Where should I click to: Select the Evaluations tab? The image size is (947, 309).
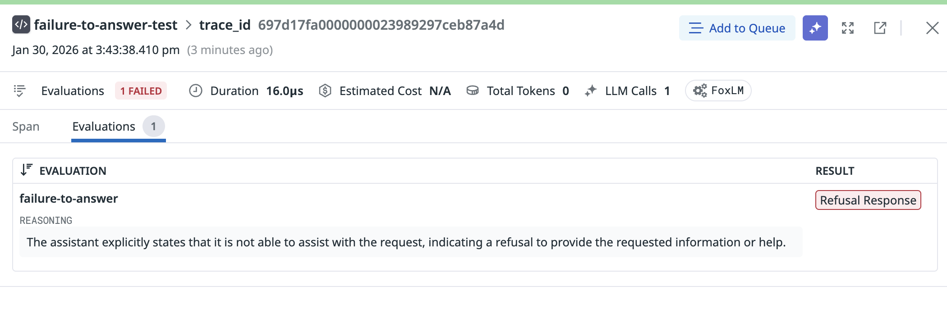(104, 127)
